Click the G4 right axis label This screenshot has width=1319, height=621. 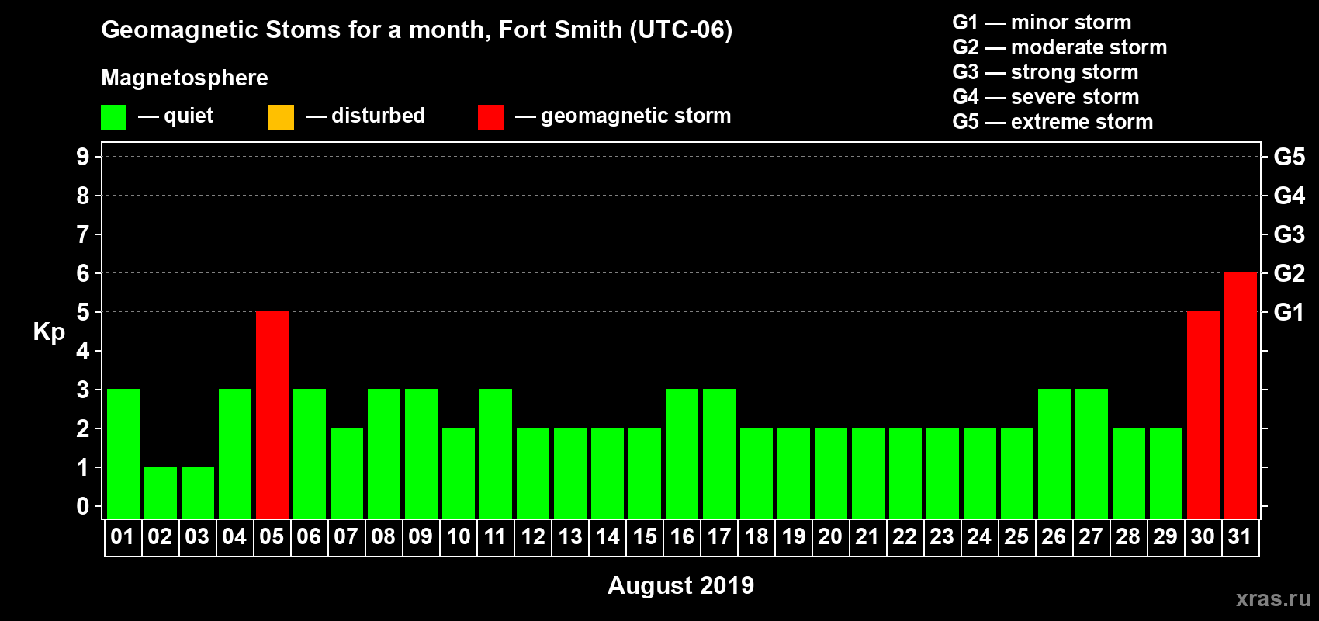tap(1290, 196)
